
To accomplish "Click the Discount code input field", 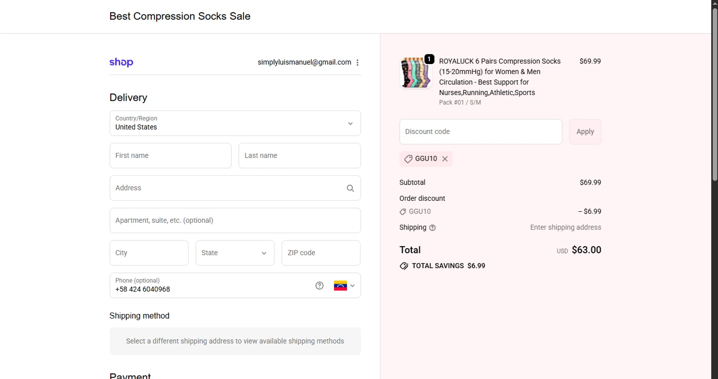I will pyautogui.click(x=481, y=132).
